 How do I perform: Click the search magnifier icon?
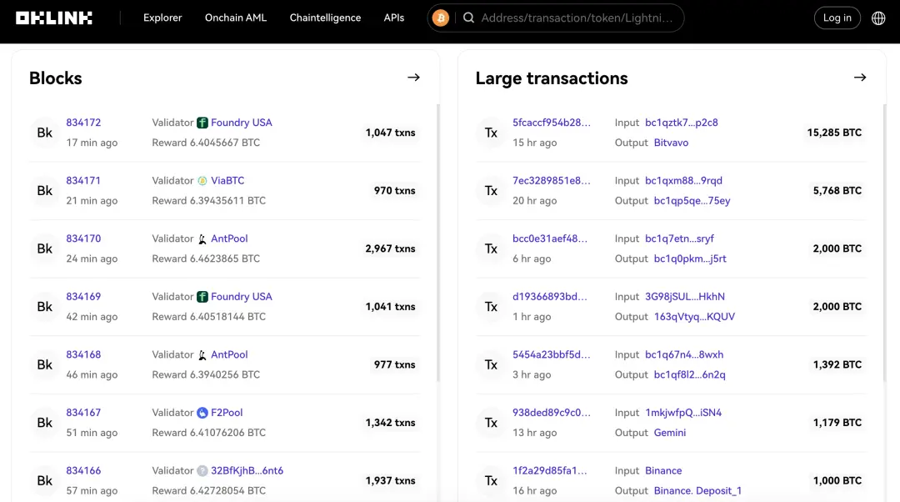point(469,18)
